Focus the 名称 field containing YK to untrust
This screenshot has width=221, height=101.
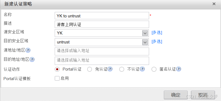102,15
